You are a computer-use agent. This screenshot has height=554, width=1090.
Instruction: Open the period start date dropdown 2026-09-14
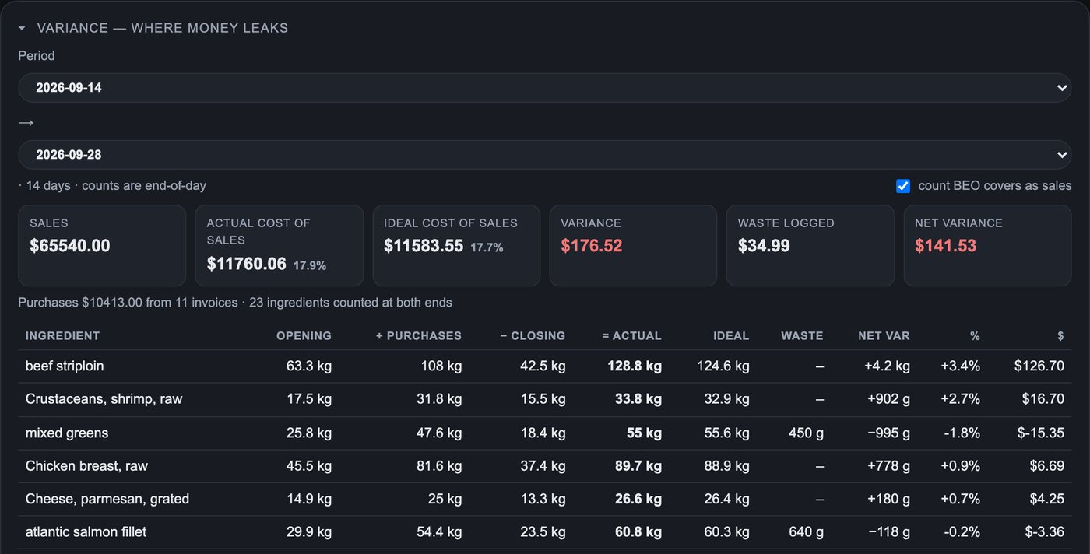545,88
